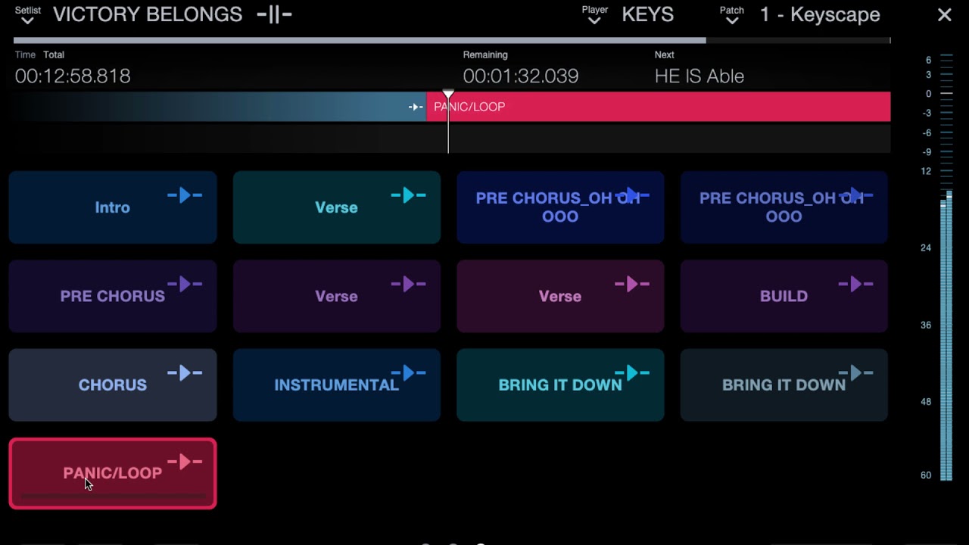Jump to the gray BRING IT DOWN section
The image size is (969, 545).
[x=784, y=385]
